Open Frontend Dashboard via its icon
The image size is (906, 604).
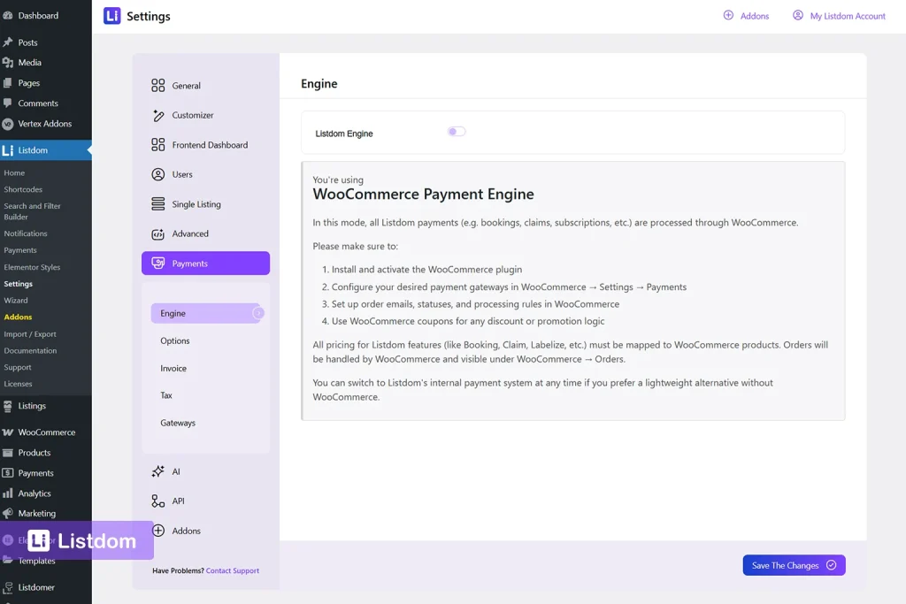point(157,145)
